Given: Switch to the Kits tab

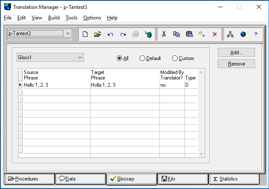Looking at the screenshot, I should pyautogui.click(x=183, y=179).
